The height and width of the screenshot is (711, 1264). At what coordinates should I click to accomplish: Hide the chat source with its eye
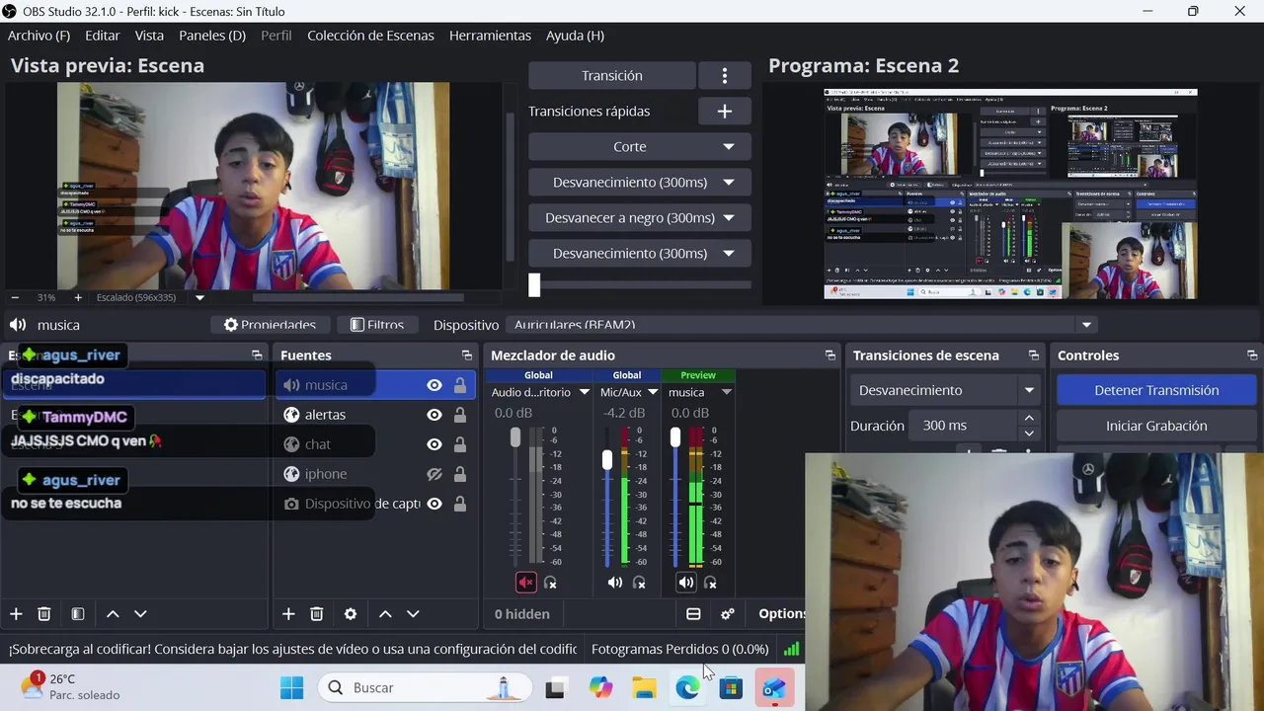point(434,444)
